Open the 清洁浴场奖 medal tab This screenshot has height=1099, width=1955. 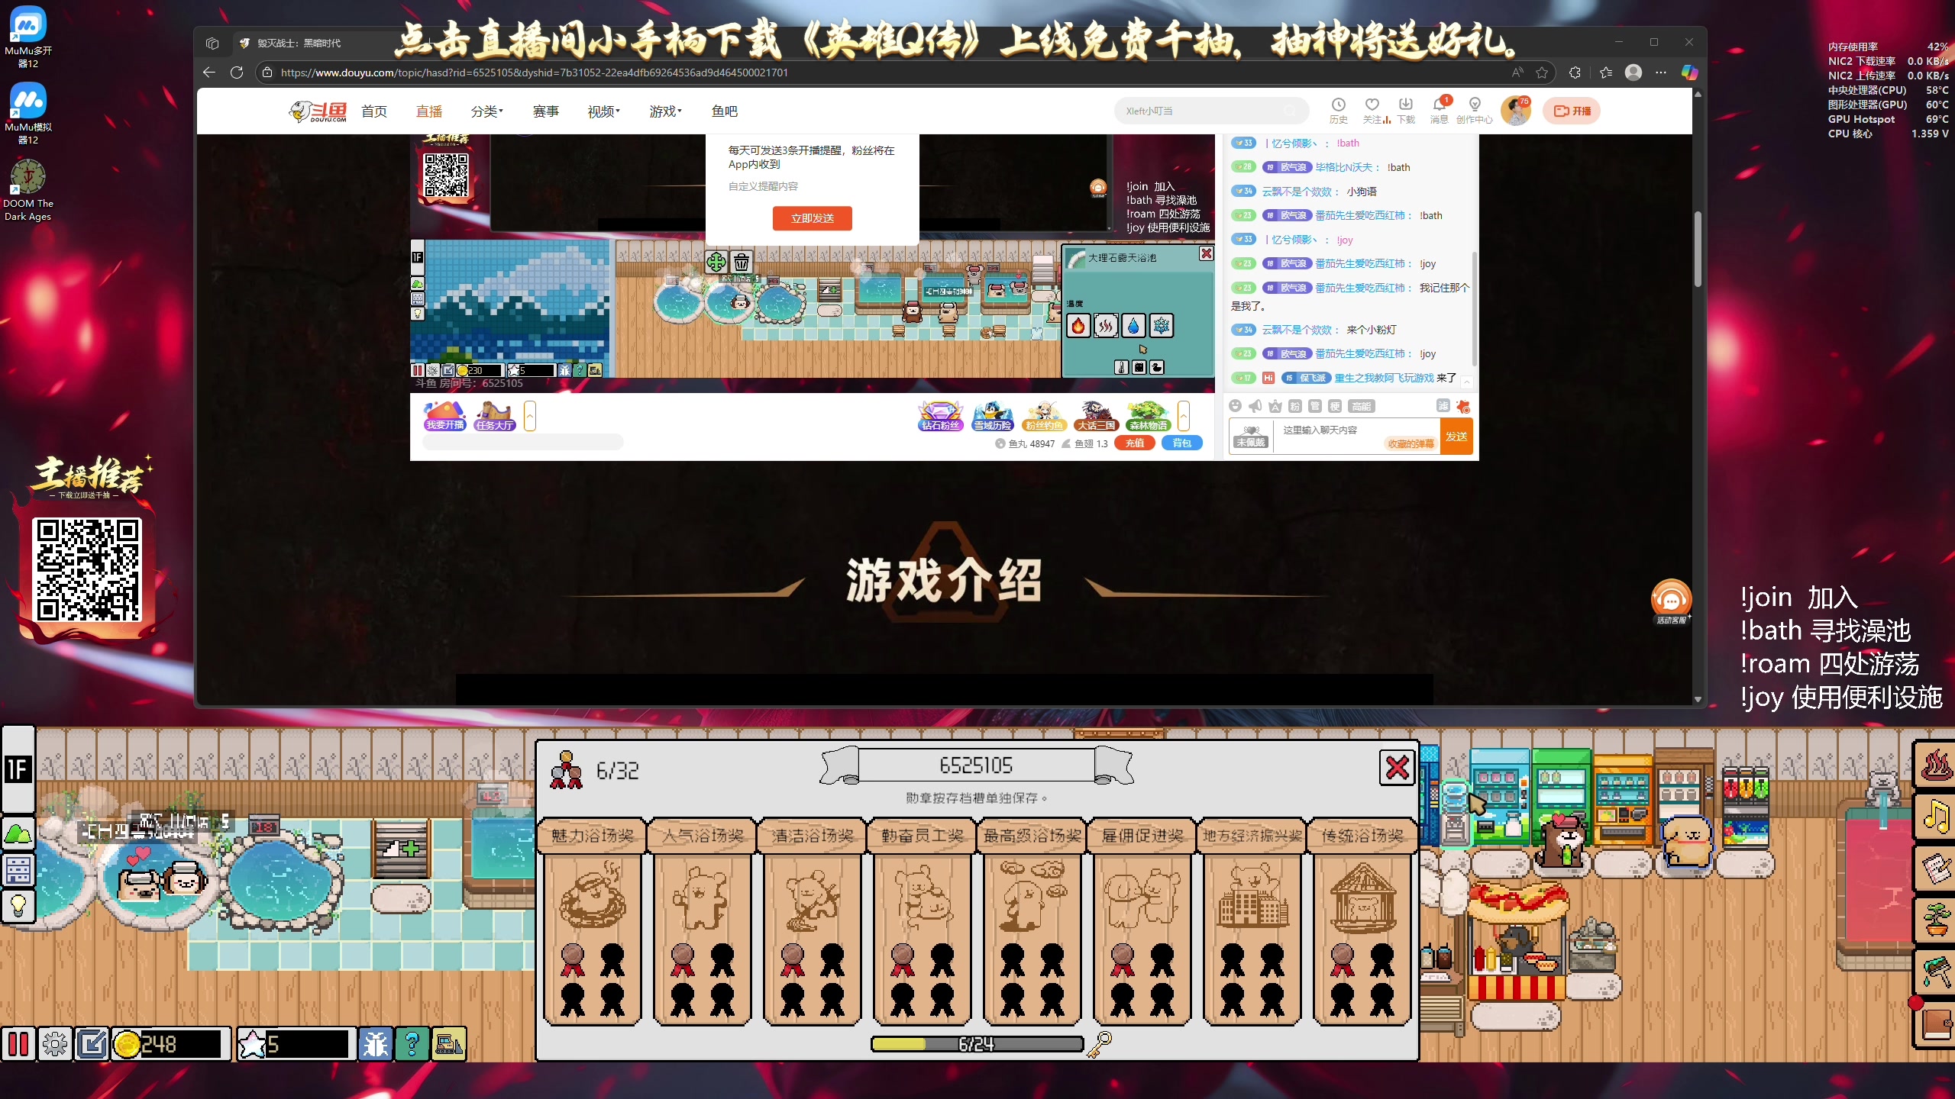[x=812, y=836]
